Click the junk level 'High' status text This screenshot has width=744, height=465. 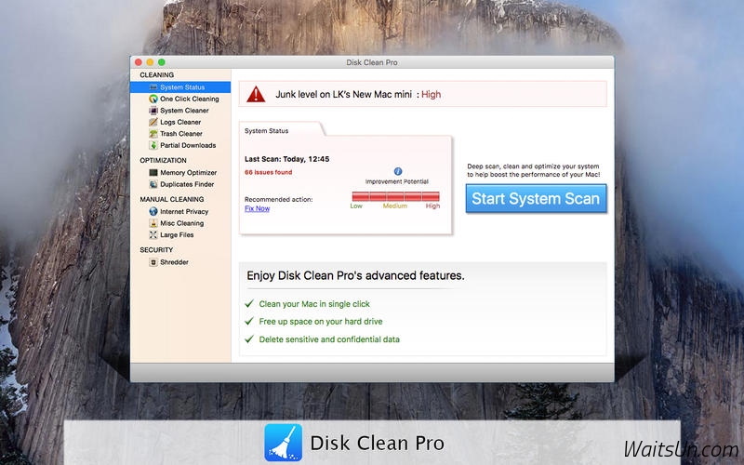(431, 94)
